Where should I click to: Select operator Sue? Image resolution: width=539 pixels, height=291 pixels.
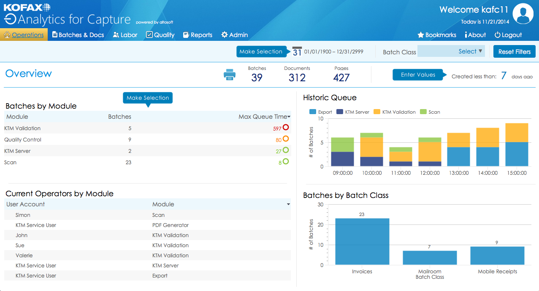(20, 245)
